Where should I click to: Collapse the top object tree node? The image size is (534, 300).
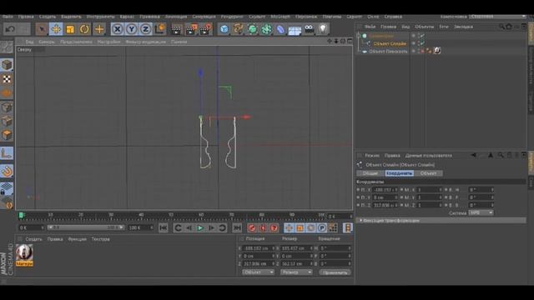tap(359, 35)
